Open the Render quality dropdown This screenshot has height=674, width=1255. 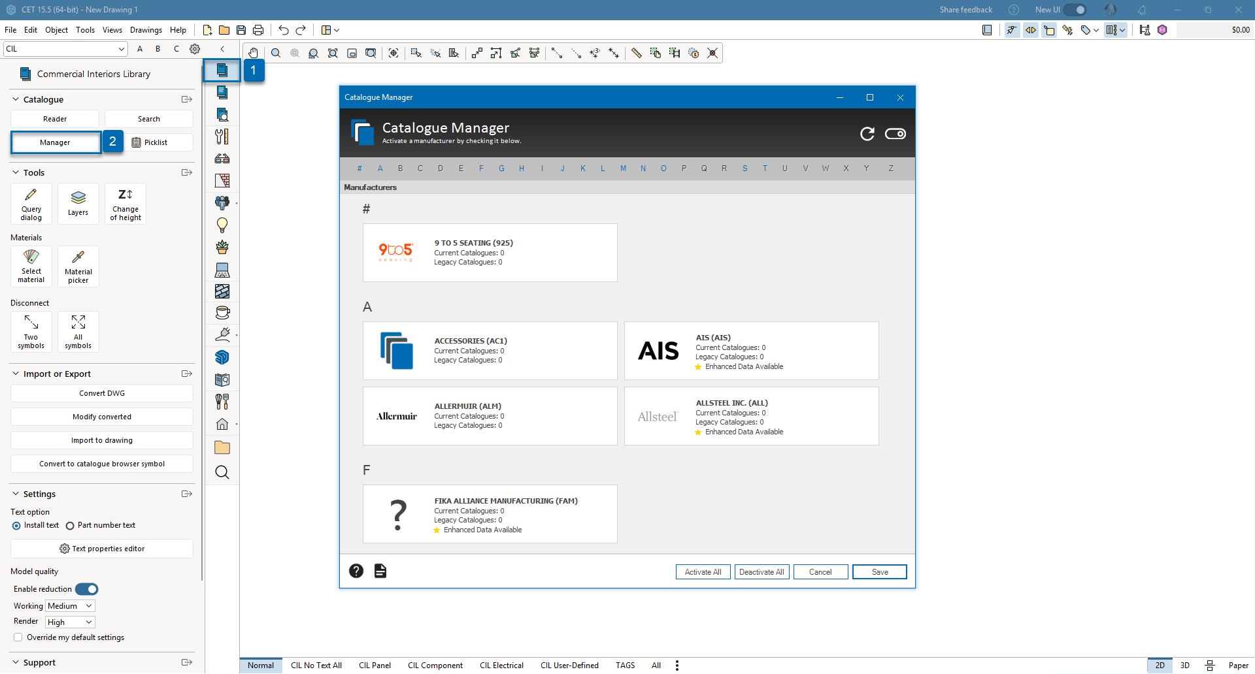(71, 622)
